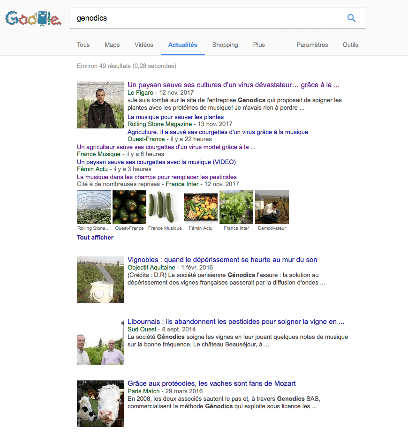Viewport: 408px width, 435px height.
Task: Click the blue search magnifier icon
Action: click(351, 18)
